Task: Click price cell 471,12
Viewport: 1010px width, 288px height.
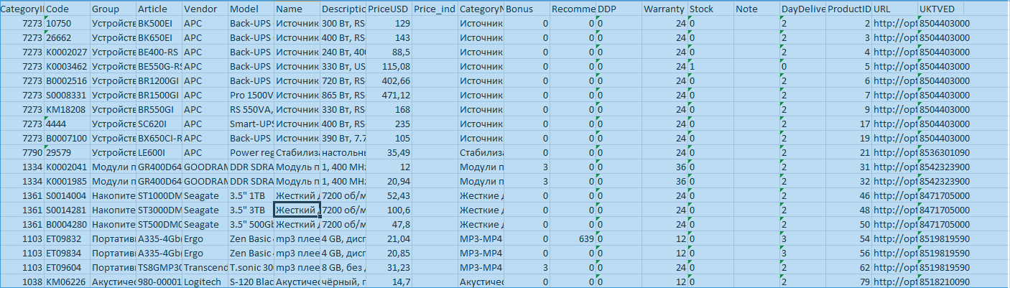Action: pyautogui.click(x=389, y=96)
